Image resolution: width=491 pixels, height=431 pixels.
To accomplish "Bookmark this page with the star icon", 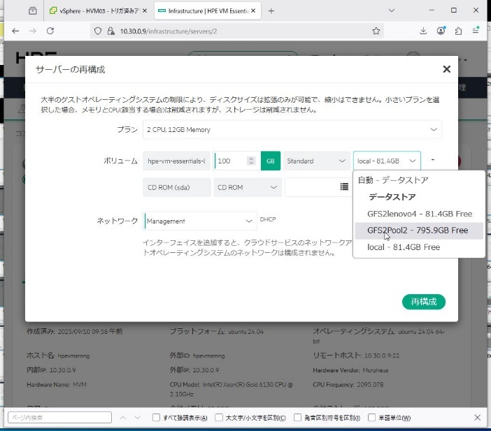I will (x=377, y=31).
